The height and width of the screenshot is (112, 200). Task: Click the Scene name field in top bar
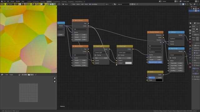click(168, 1)
